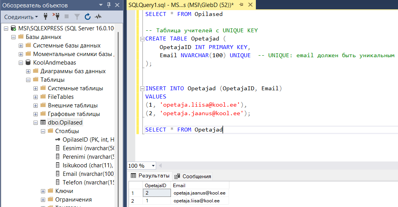Collapse the CREATE TABLE code block
This screenshot has width=398, height=207.
point(143,39)
